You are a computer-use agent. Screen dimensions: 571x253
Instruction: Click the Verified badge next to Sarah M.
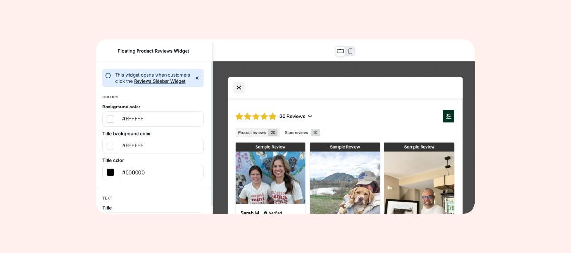click(x=273, y=212)
